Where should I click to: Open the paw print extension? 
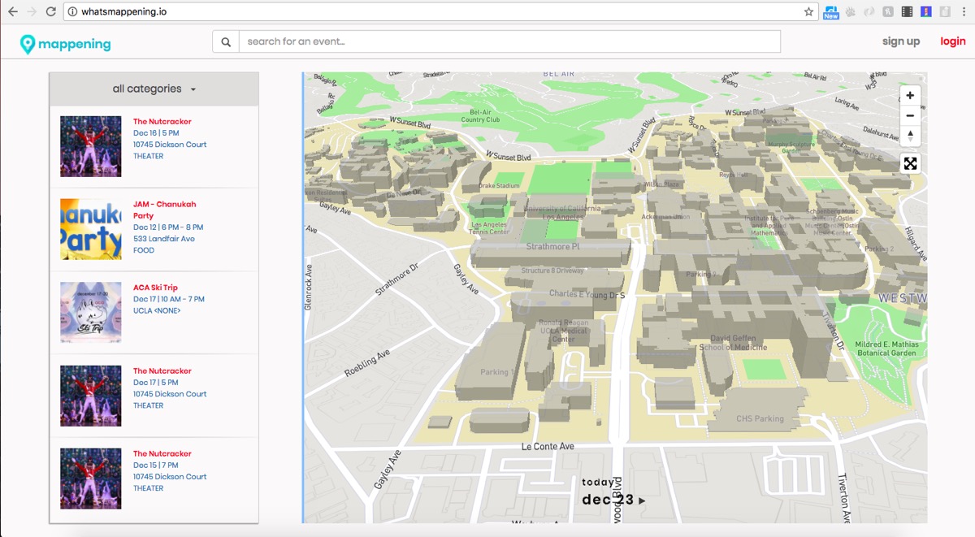[x=851, y=12]
